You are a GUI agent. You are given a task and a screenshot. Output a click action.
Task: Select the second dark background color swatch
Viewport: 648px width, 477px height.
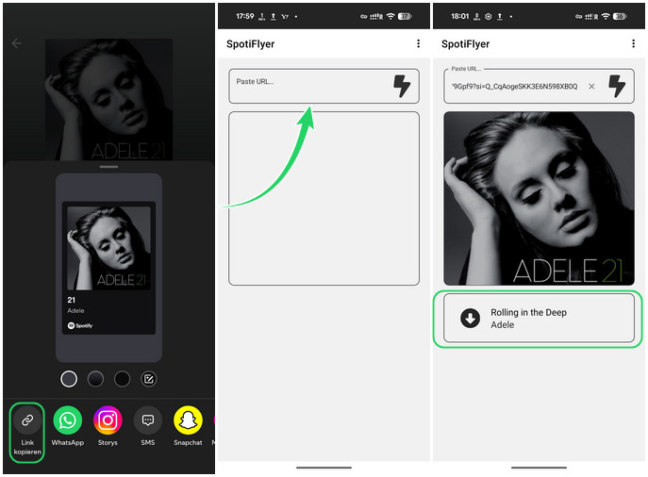pyautogui.click(x=95, y=379)
